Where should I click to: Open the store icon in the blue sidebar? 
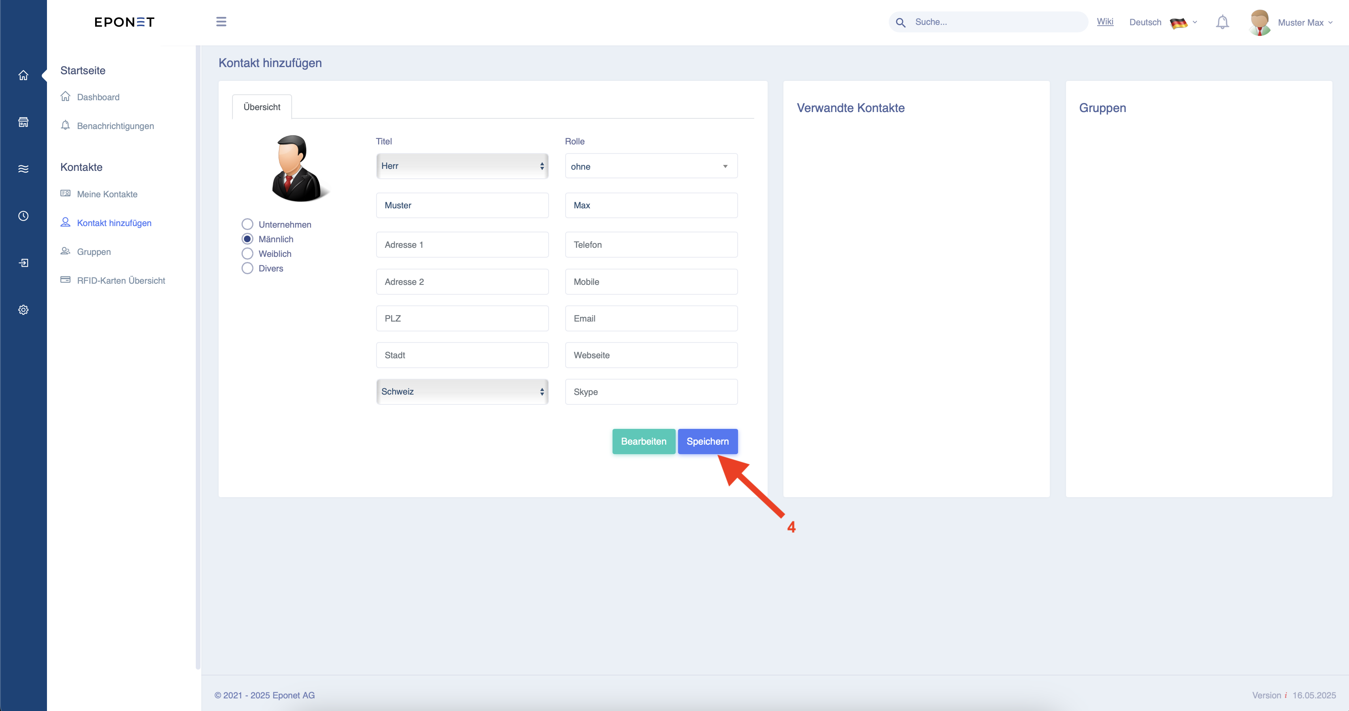click(23, 122)
